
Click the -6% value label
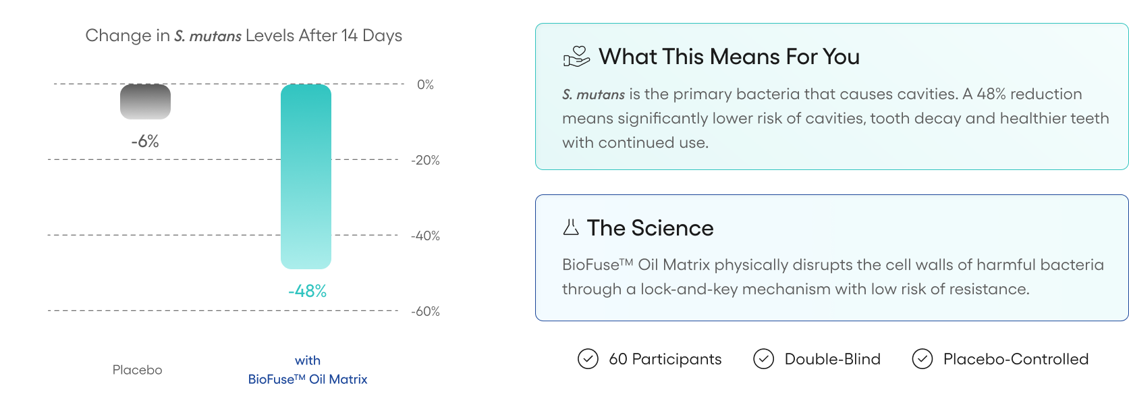pyautogui.click(x=145, y=141)
